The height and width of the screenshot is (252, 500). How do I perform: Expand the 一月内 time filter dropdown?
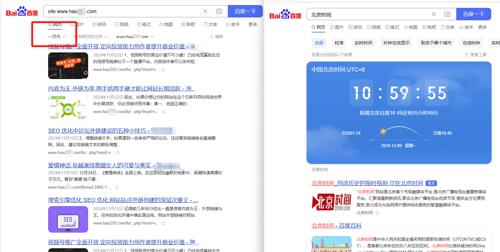point(57,37)
